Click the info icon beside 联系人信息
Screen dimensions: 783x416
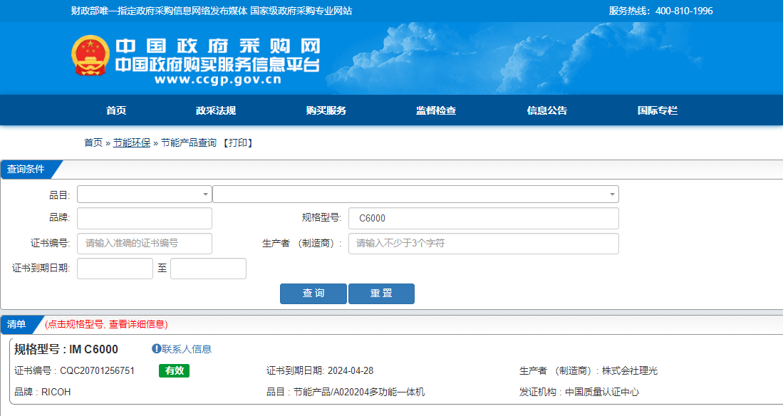[156, 348]
